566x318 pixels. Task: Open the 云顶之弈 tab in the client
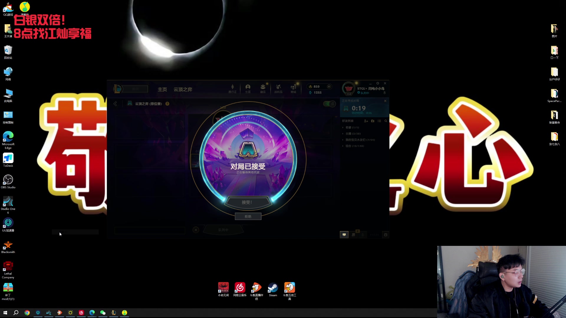(x=183, y=89)
